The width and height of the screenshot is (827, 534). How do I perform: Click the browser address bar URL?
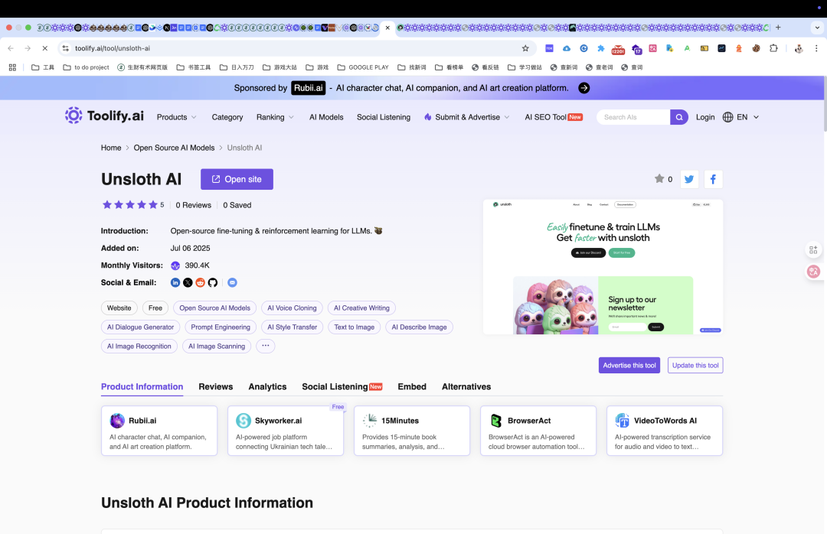tap(113, 48)
